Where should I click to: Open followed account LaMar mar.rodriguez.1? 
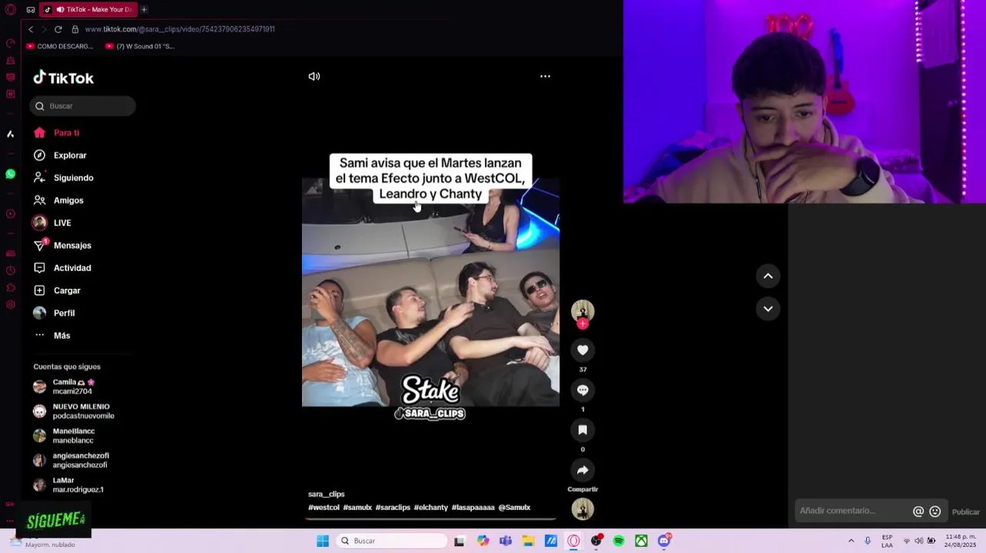pos(68,485)
